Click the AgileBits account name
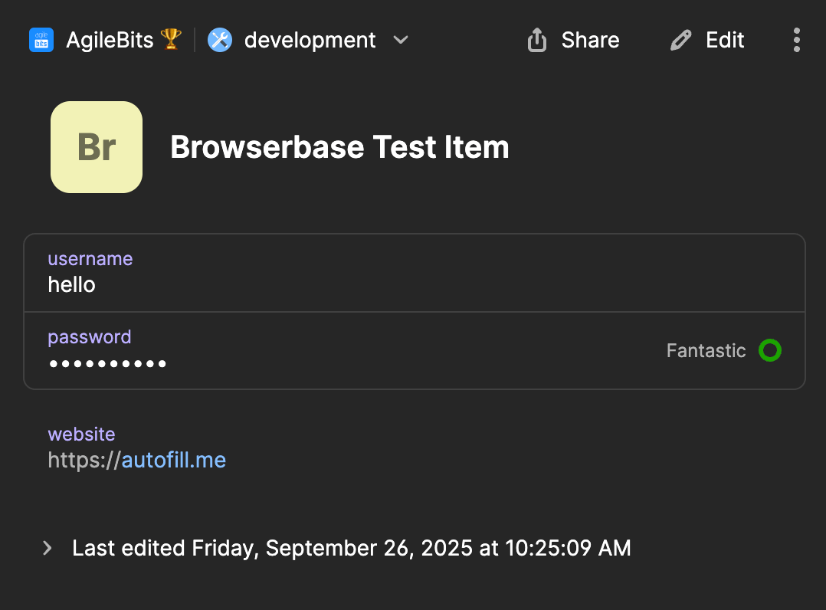 [110, 40]
